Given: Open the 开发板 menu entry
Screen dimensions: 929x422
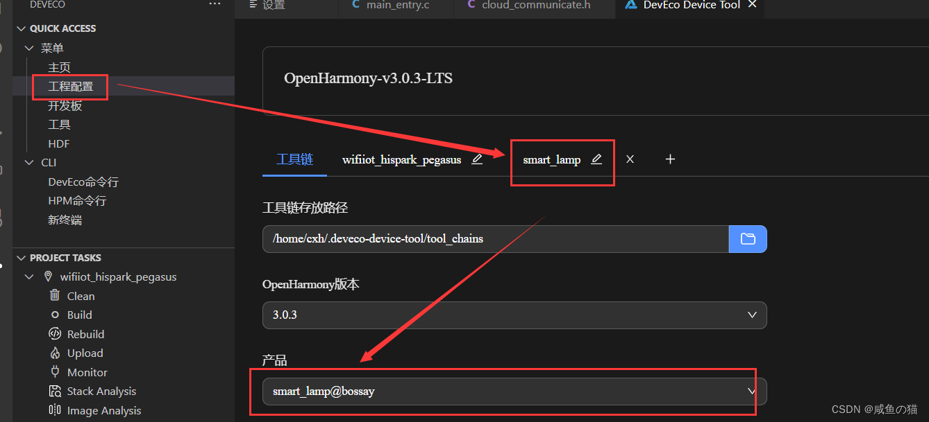Looking at the screenshot, I should (65, 105).
